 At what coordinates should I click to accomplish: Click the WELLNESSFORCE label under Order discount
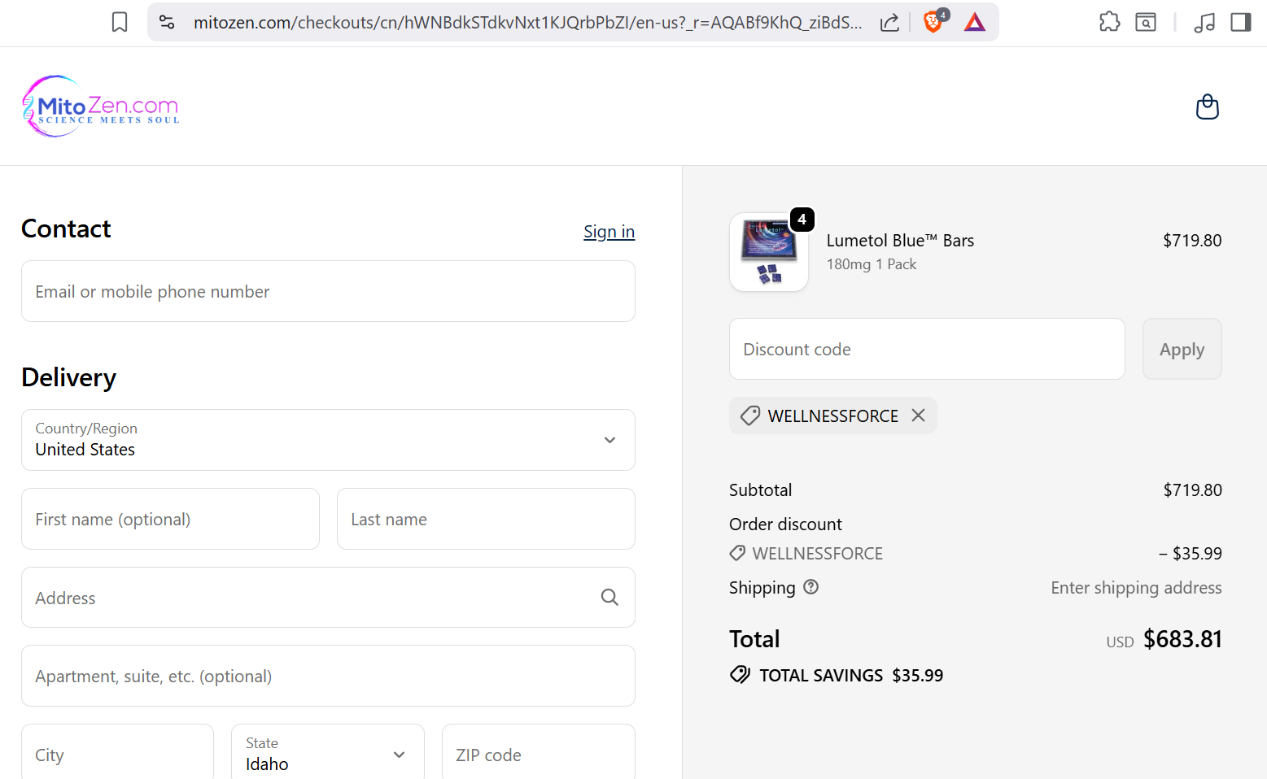tap(817, 554)
